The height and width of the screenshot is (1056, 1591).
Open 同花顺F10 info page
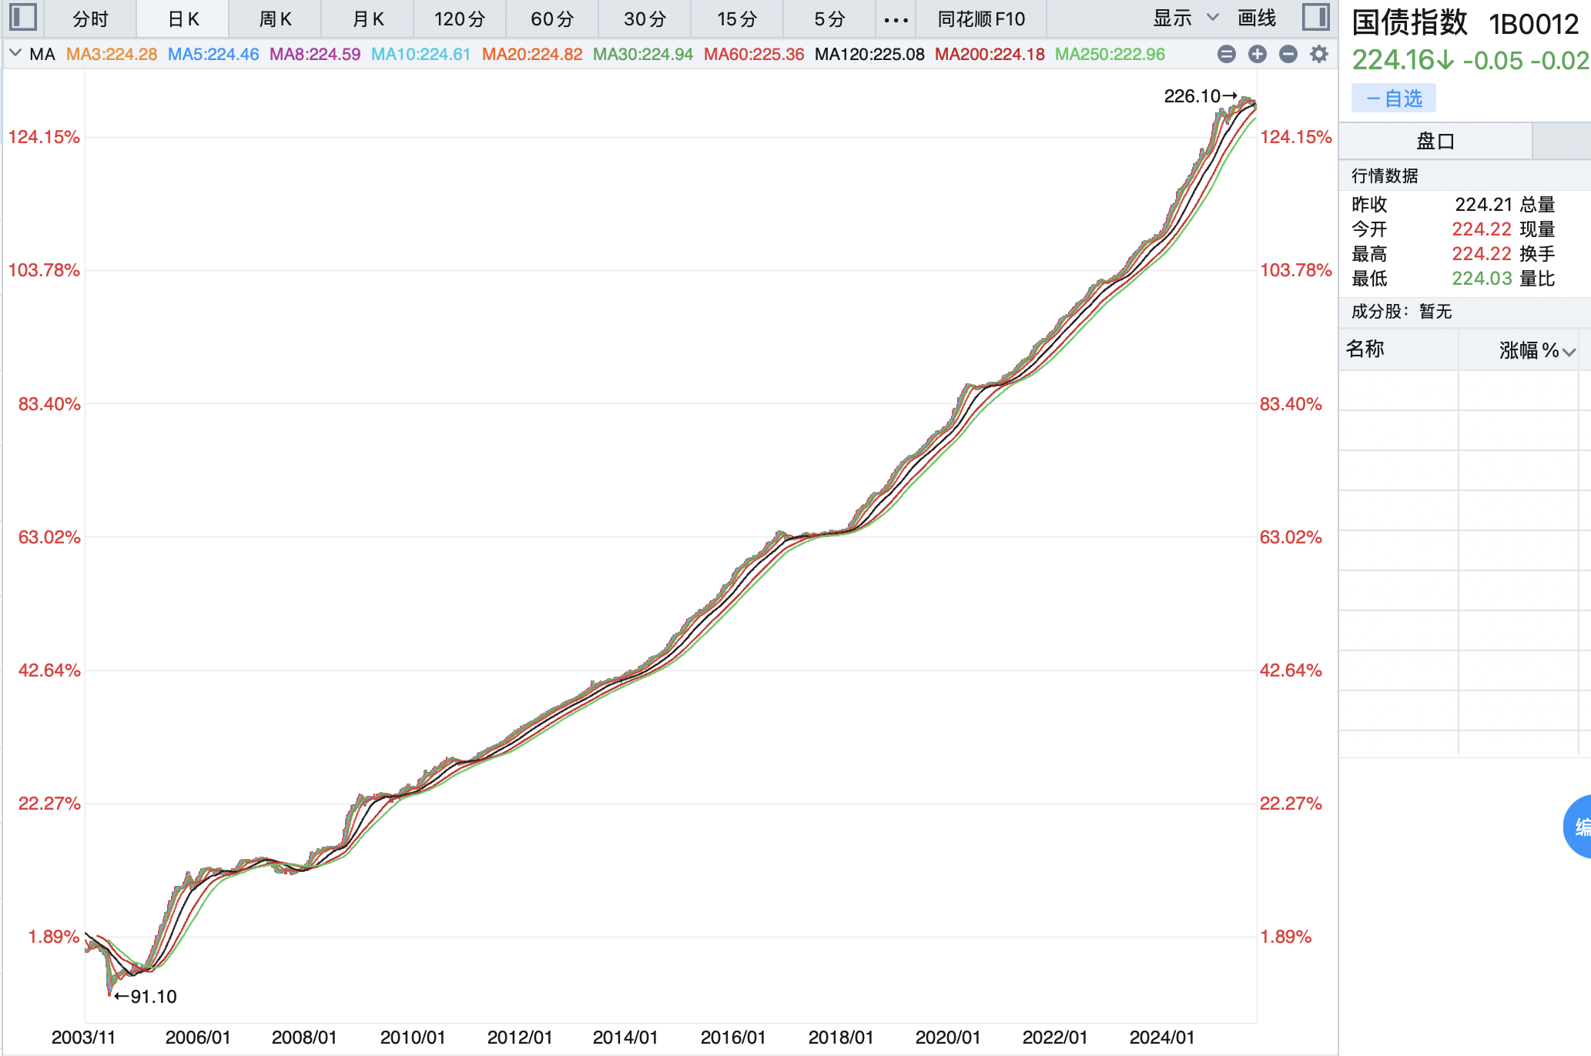pos(981,19)
